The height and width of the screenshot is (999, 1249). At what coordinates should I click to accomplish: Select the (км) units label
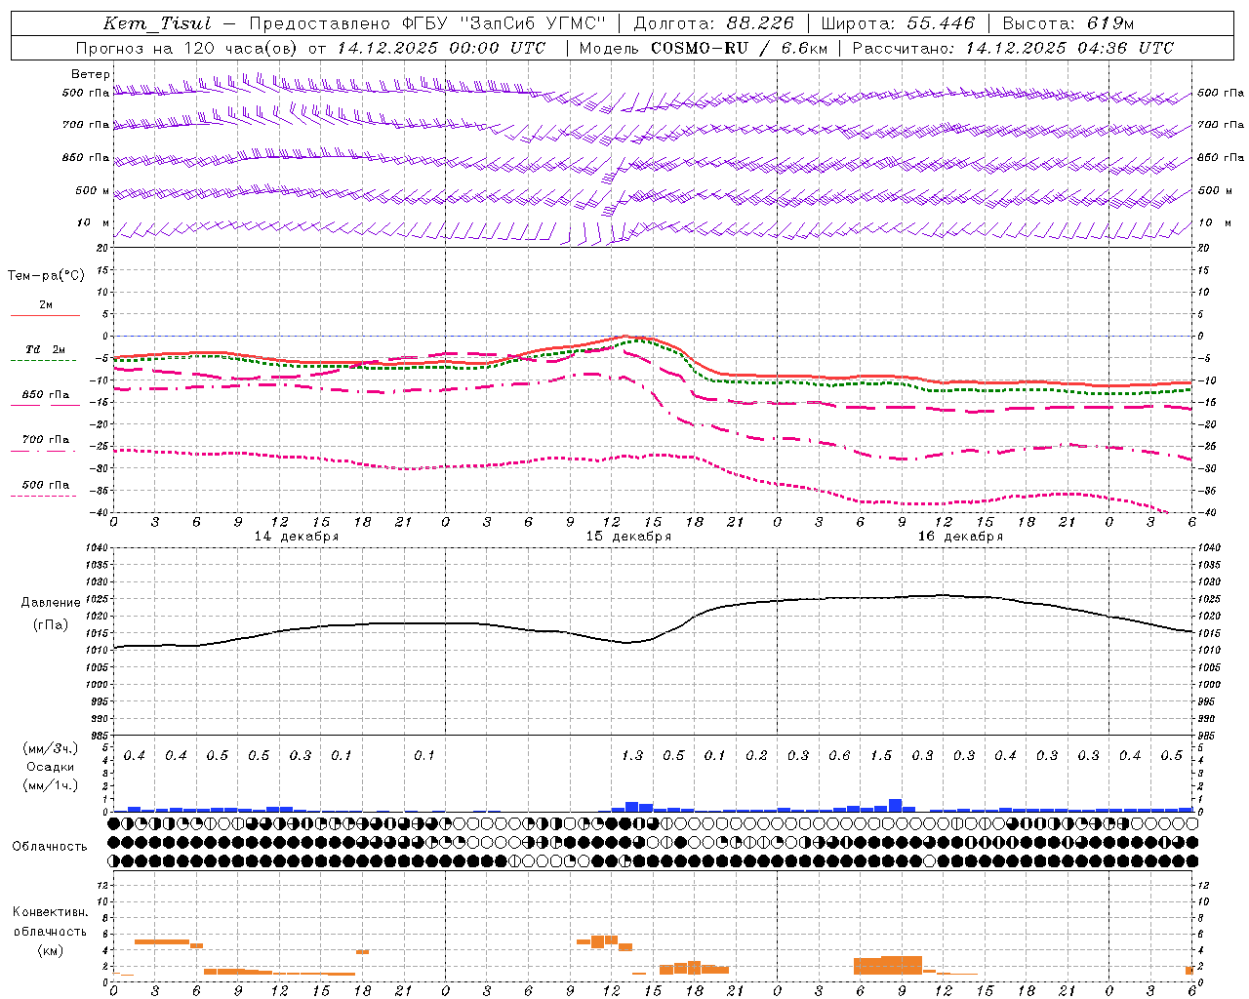click(x=50, y=950)
